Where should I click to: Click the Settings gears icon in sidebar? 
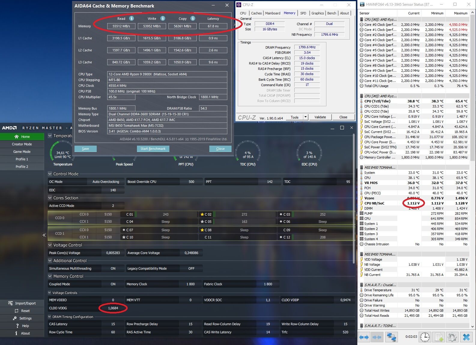point(14,318)
